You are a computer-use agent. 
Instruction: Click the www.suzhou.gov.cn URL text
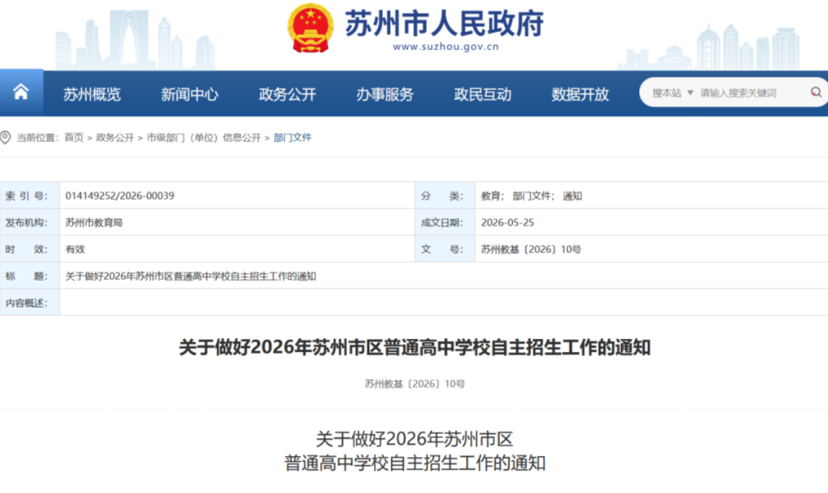[445, 47]
